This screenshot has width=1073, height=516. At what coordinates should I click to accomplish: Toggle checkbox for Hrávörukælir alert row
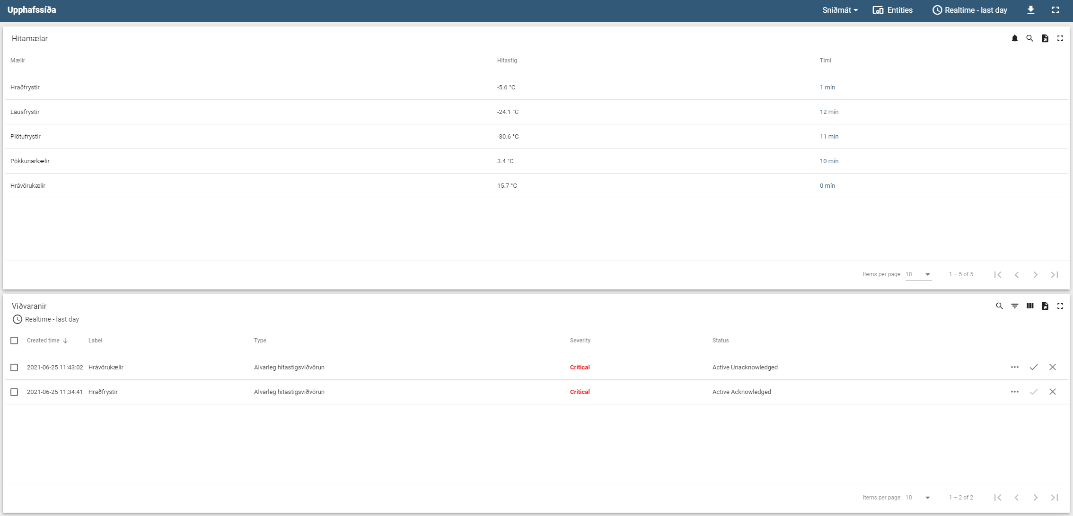pyautogui.click(x=14, y=367)
